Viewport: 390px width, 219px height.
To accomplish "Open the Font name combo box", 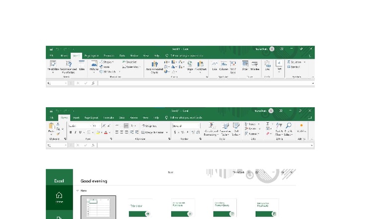I will click(x=80, y=126).
